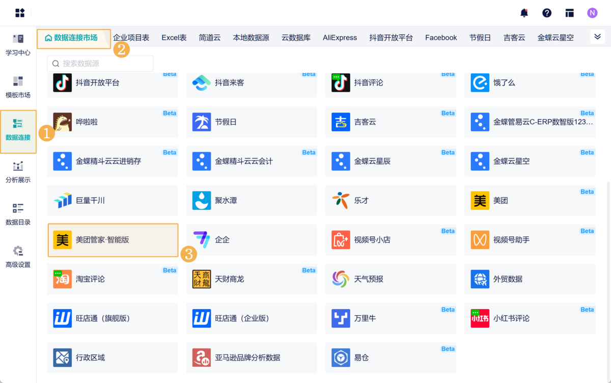Click the 饿了么 icon
Screen dimensions: 611x383
coord(480,83)
